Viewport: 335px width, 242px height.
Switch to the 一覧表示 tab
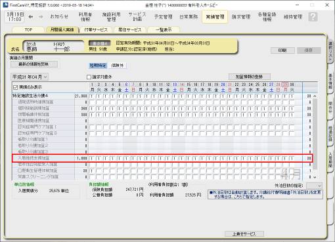point(164,30)
